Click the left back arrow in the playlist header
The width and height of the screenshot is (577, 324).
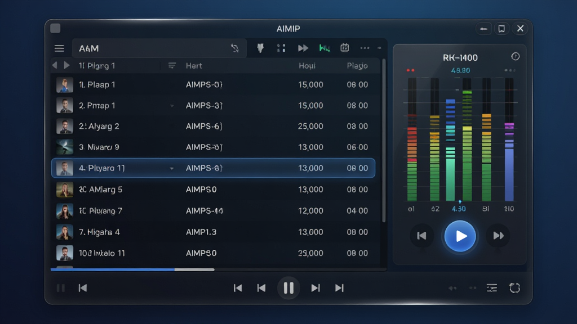55,65
